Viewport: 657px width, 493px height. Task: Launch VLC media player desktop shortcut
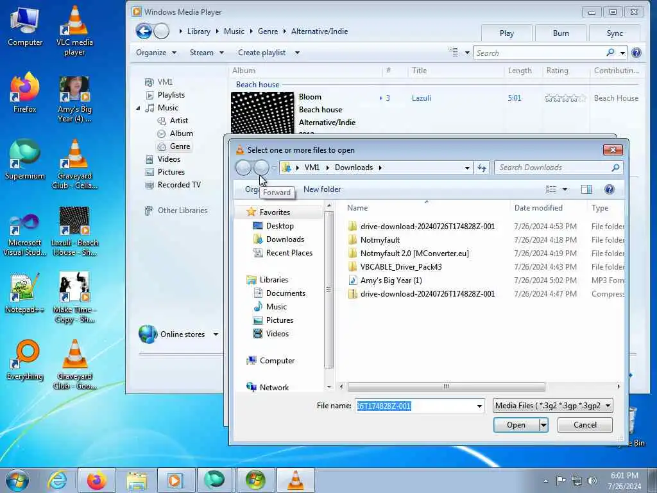pyautogui.click(x=74, y=30)
